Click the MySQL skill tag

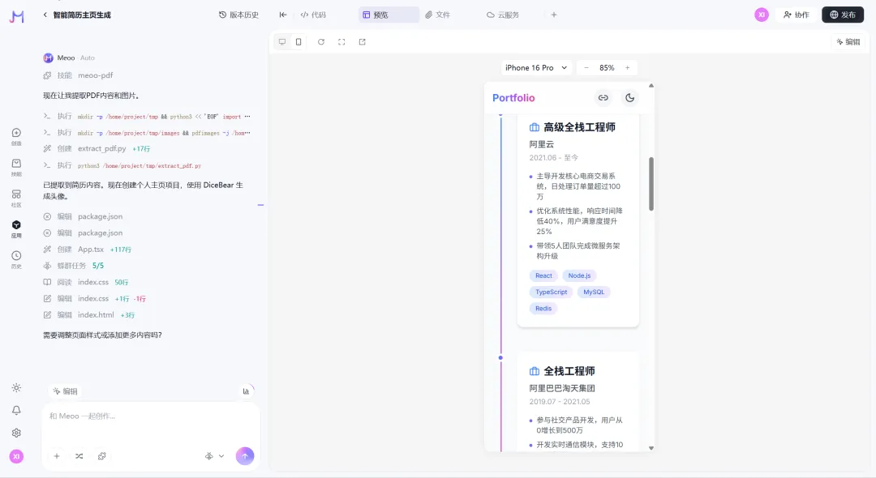[594, 292]
